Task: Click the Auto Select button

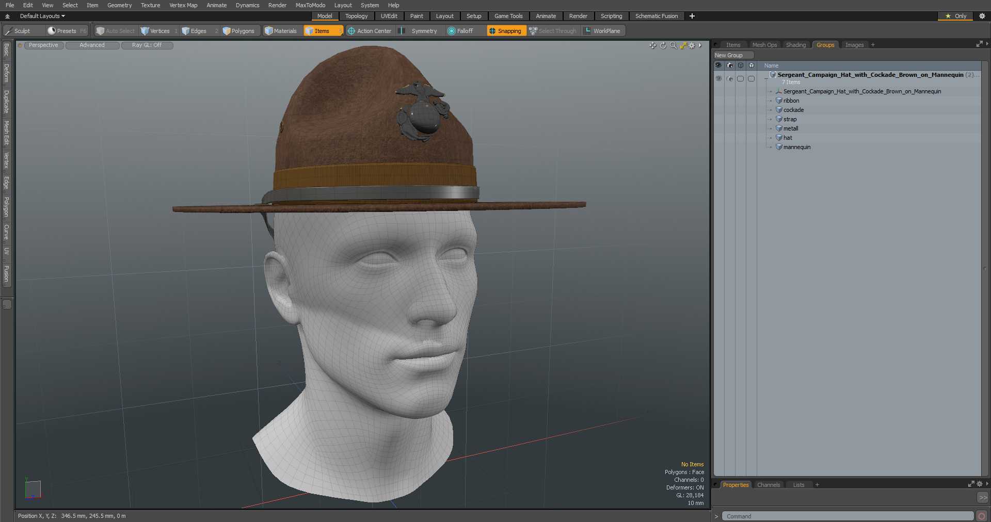Action: click(116, 31)
